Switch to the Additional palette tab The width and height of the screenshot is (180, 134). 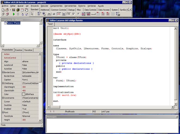click(x=45, y=10)
